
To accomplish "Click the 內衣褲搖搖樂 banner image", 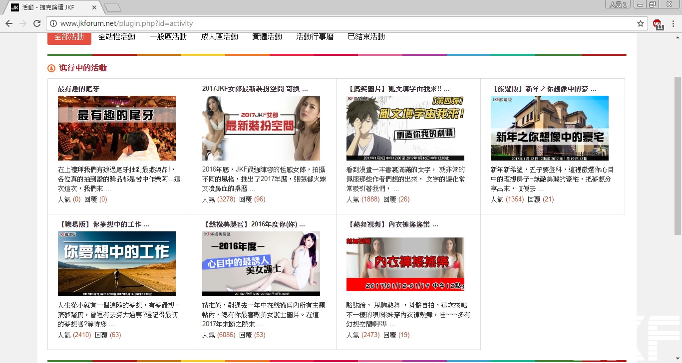I will point(405,264).
